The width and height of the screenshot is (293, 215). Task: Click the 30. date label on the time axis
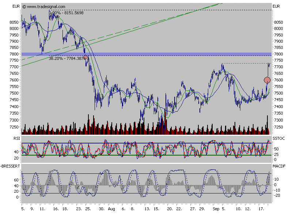[x=102, y=209]
